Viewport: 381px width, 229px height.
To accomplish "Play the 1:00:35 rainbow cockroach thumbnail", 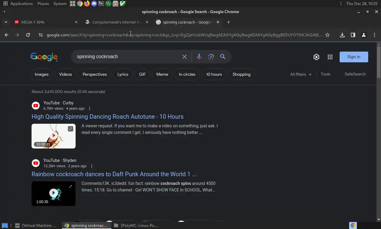I will pos(54,194).
